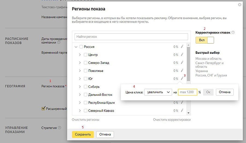This screenshot has width=246, height=143.
Task: Open help icon beside Корректировки ставок
Action: click(233, 32)
